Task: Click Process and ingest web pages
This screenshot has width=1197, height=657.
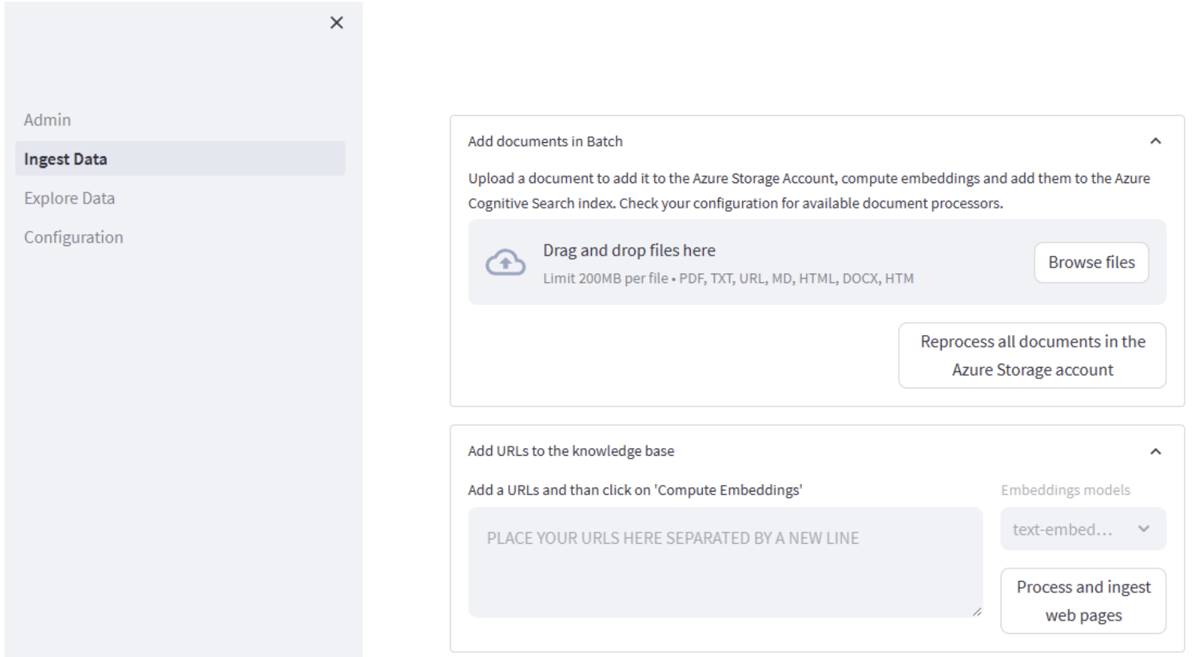Action: (1083, 601)
